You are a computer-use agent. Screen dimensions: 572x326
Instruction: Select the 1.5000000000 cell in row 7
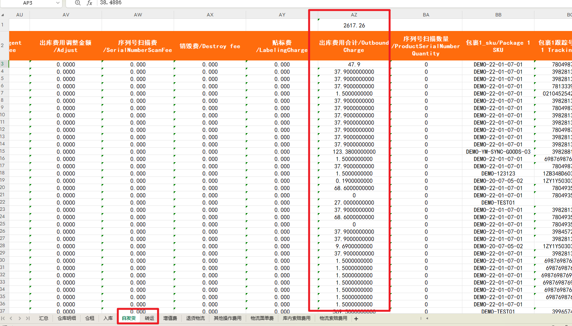(x=354, y=93)
